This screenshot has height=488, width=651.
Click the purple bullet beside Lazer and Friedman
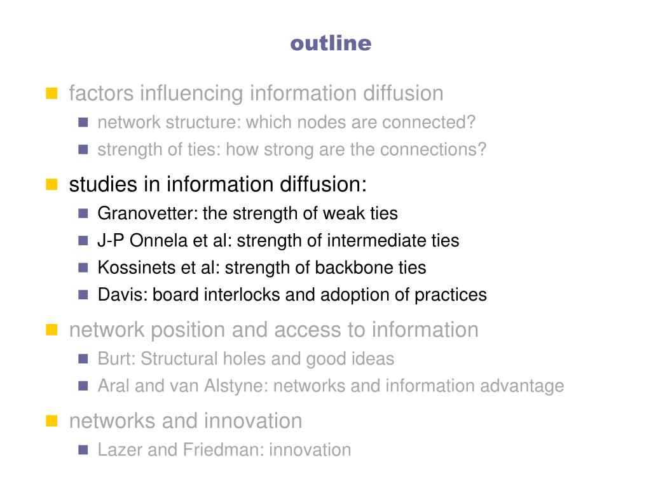(x=83, y=450)
